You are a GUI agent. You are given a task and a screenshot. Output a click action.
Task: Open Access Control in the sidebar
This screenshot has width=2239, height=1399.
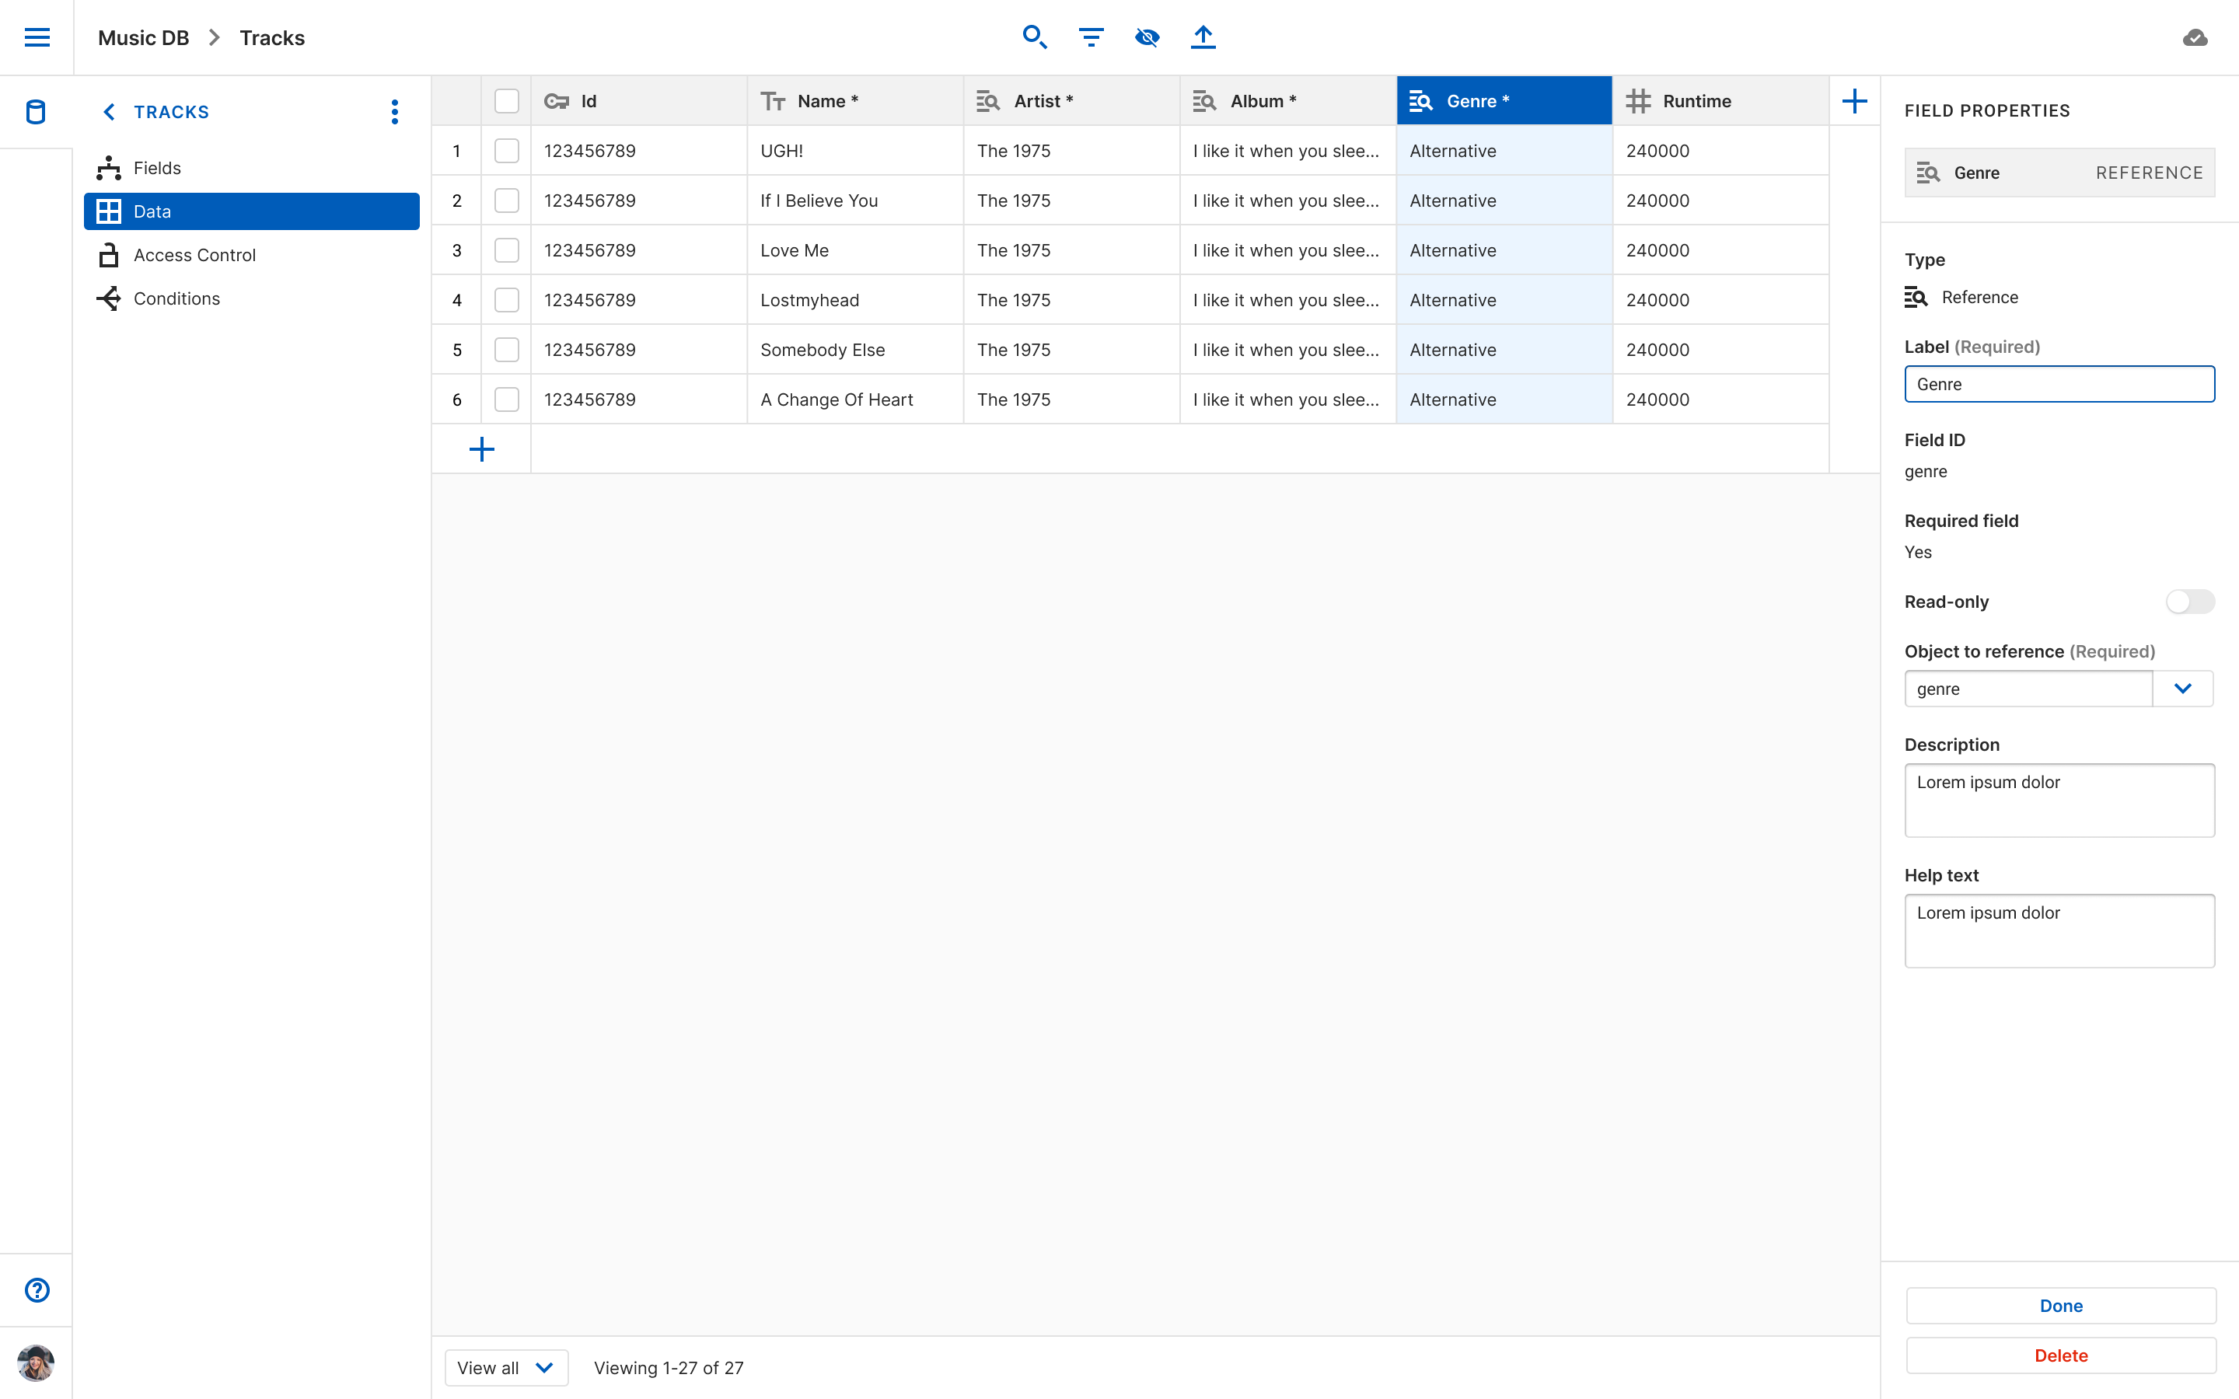(x=194, y=254)
